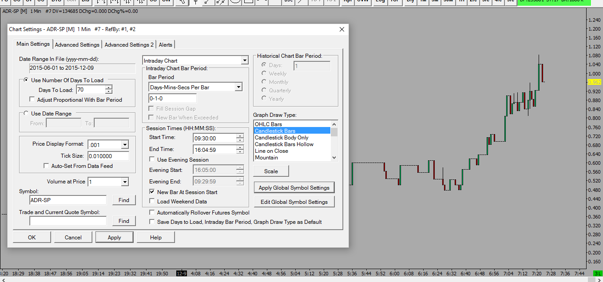Click Graph Draw Type list scroll-up arrow
603x282 pixels.
click(x=334, y=124)
